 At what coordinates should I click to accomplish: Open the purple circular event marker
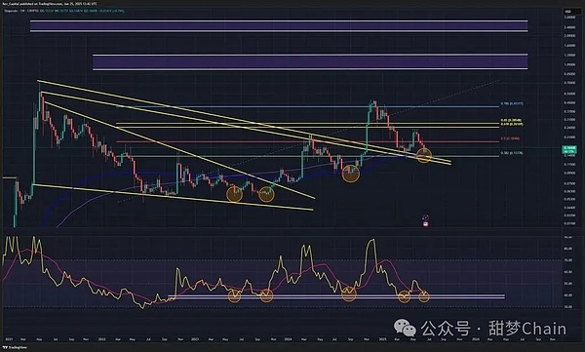click(426, 217)
